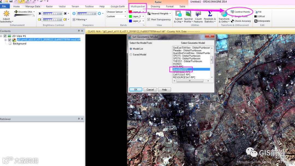Click the raster layer icon in Contents
This screenshot has width=295, height=166.
14,40
